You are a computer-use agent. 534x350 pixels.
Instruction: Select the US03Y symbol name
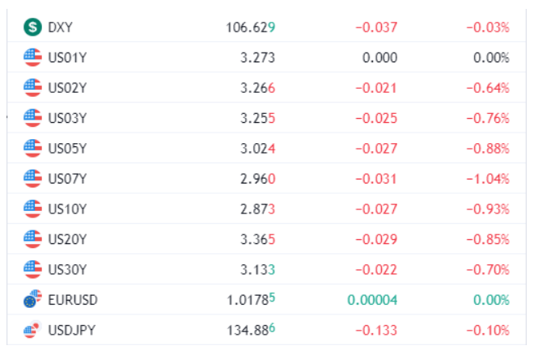67,118
